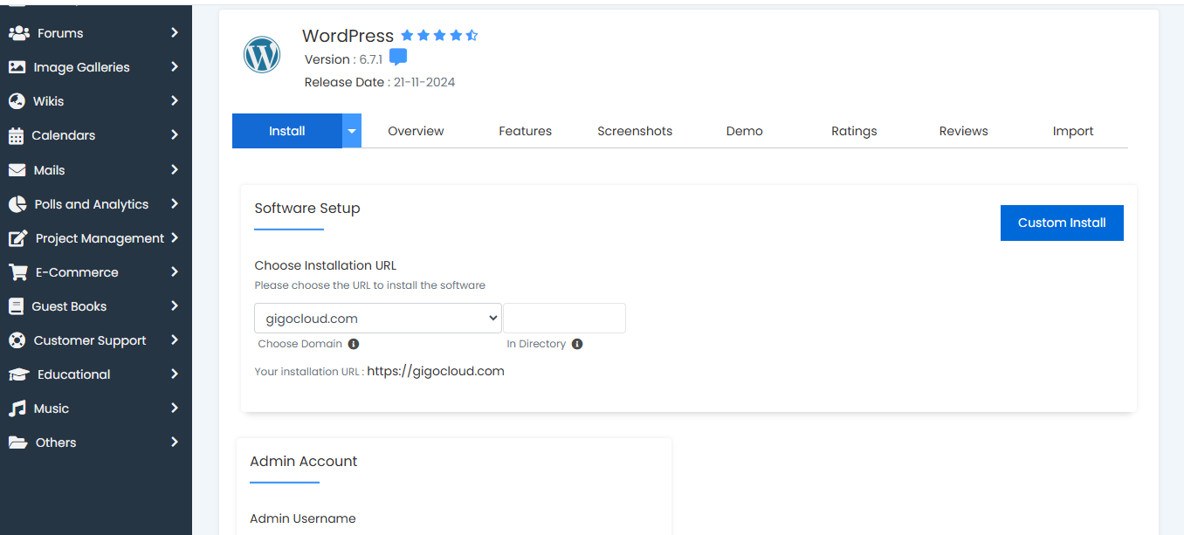This screenshot has height=535, width=1184.
Task: Open the Screenshots tab
Action: 635,131
